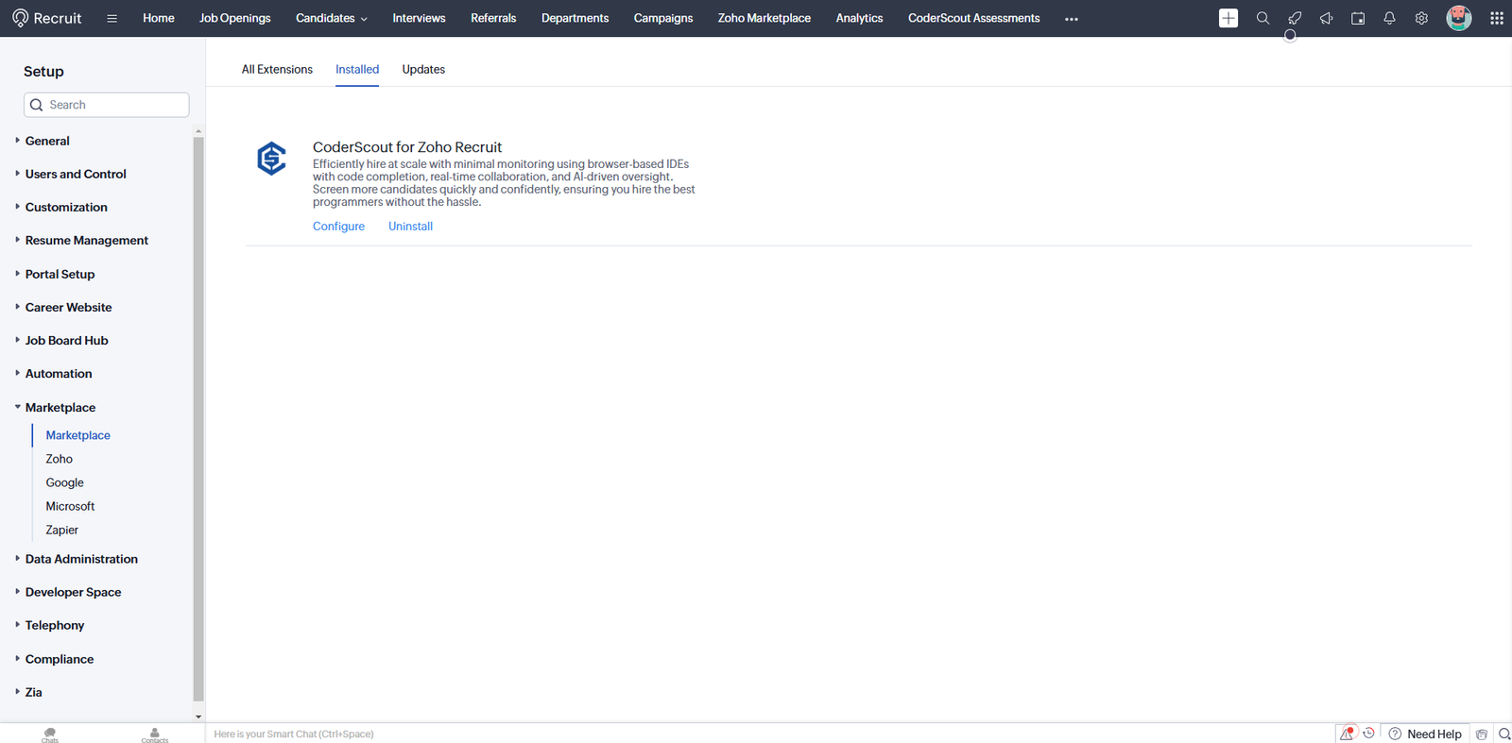Click the Chats icon in bottom bar
Viewport: 1512px width, 743px height.
[50, 734]
